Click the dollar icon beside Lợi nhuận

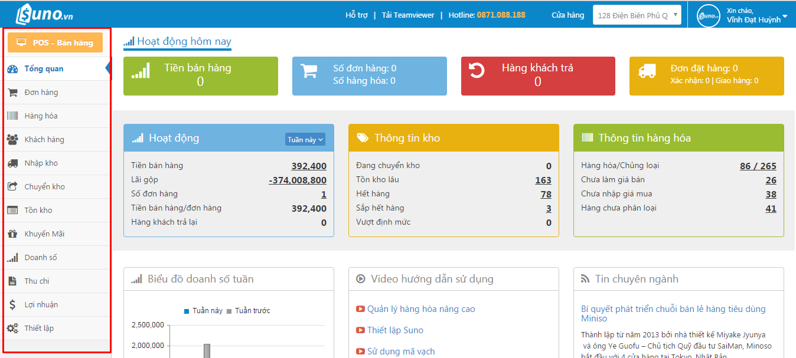(x=12, y=305)
